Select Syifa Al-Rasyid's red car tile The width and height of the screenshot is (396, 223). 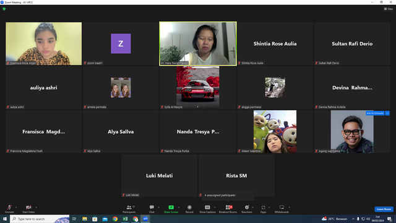tap(198, 87)
